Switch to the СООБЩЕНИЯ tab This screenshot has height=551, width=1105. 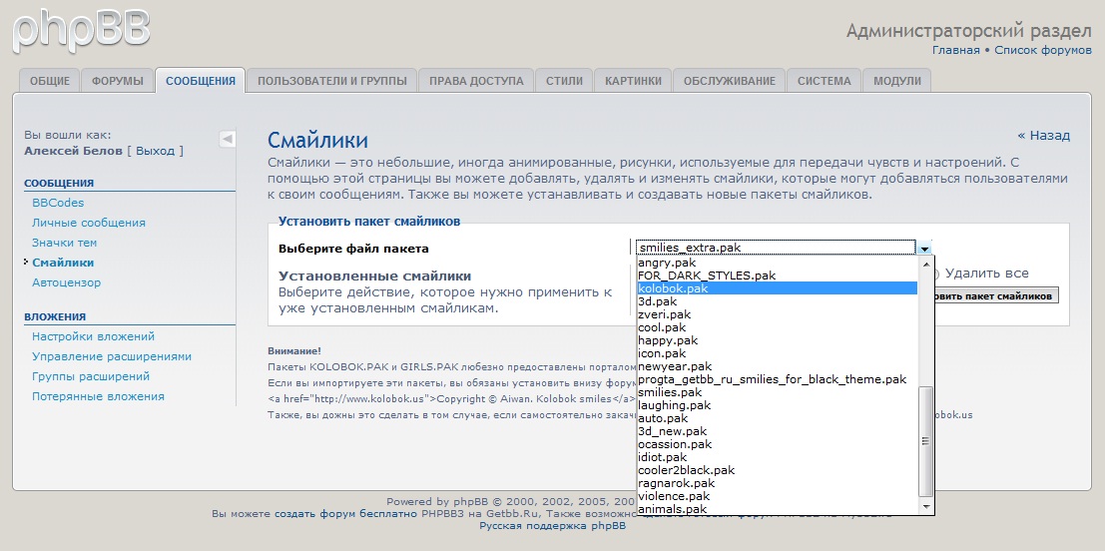[201, 81]
